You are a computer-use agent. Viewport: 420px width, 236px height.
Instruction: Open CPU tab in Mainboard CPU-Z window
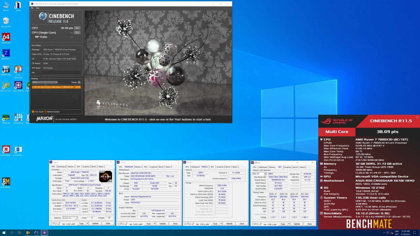(120, 167)
